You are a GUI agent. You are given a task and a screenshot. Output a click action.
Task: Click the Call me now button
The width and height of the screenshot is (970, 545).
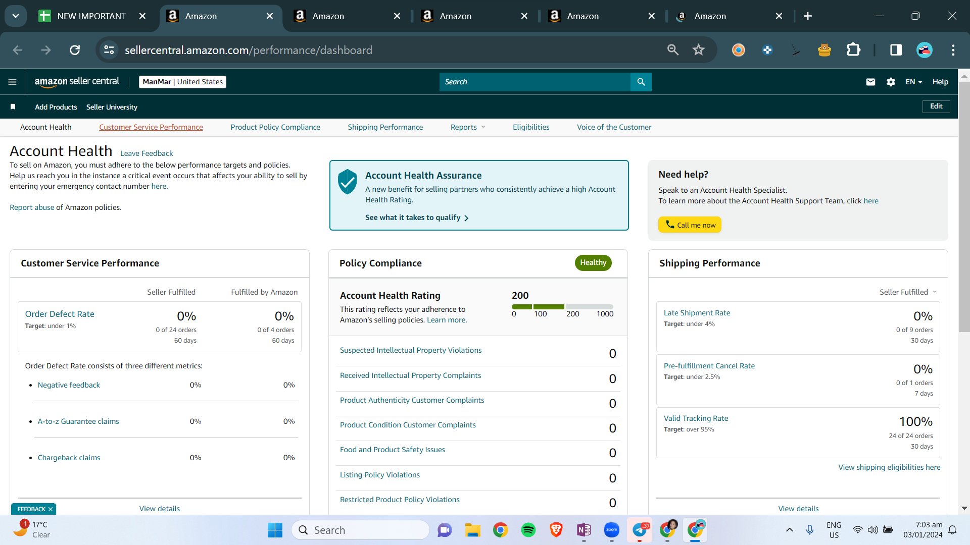690,225
